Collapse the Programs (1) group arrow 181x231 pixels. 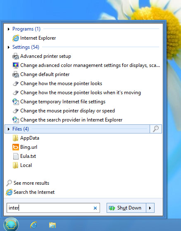(x=9, y=29)
